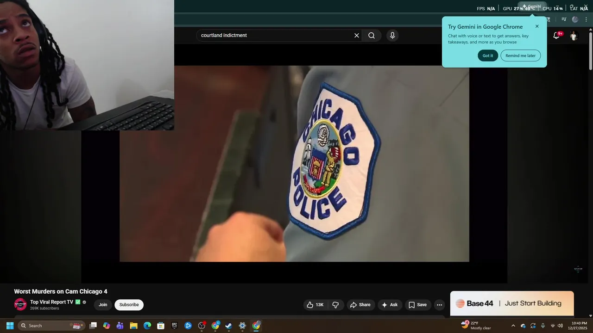Image resolution: width=593 pixels, height=333 pixels.
Task: Open Chrome three-dot menu
Action: click(586, 19)
